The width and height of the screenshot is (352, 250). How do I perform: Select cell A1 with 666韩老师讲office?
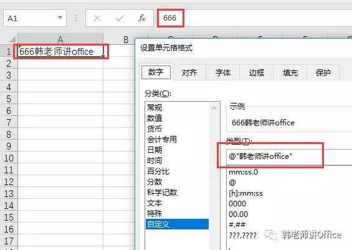(x=60, y=52)
